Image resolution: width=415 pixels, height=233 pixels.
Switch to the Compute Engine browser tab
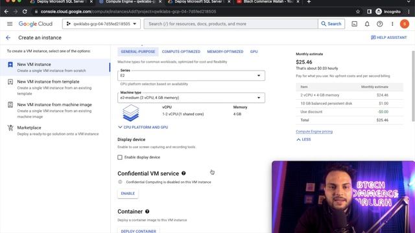(130, 2)
